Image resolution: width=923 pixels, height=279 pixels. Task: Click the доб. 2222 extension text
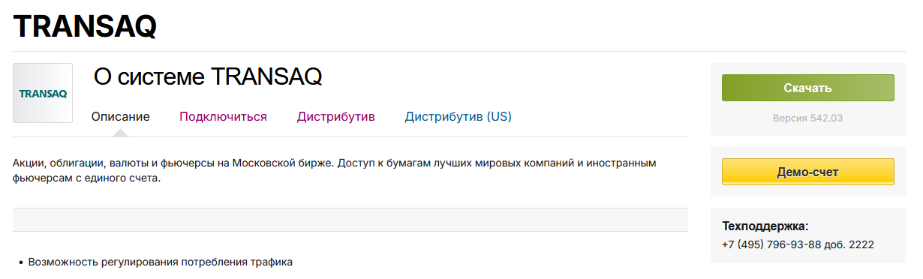(847, 244)
